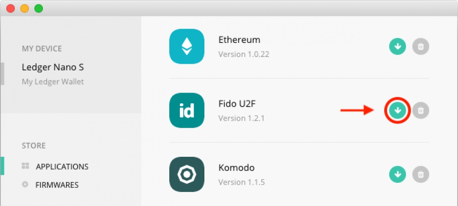Remove Komodo using trash icon
Viewport: 458px width, 206px height.
coord(420,175)
